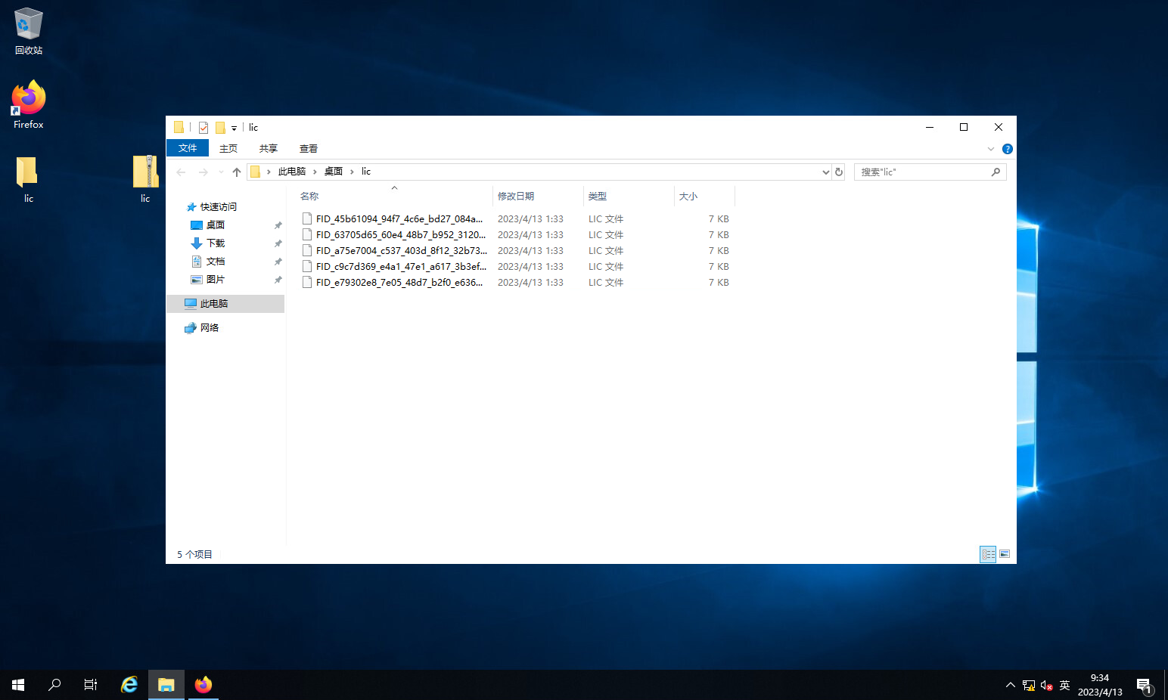
Task: Select 下载 in the navigation pane
Action: coord(216,243)
